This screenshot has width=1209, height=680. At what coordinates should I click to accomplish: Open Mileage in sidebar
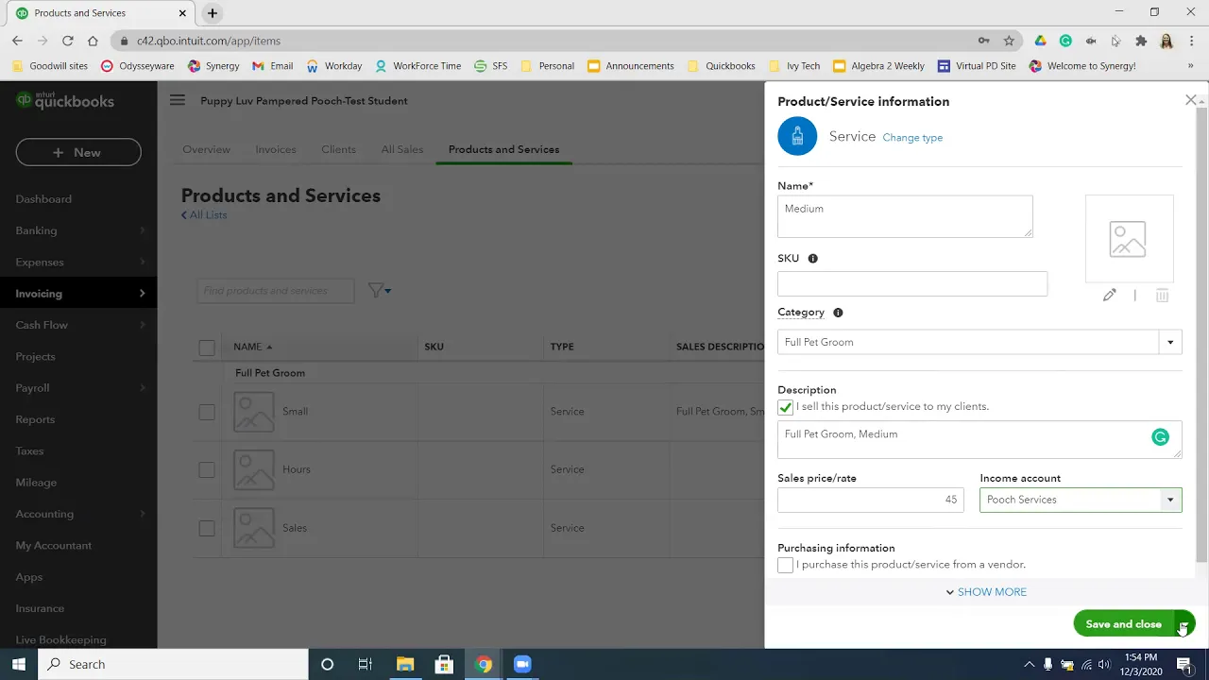36,483
